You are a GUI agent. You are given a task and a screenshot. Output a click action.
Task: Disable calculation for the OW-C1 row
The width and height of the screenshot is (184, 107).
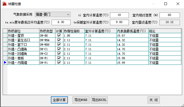click(x=59, y=49)
